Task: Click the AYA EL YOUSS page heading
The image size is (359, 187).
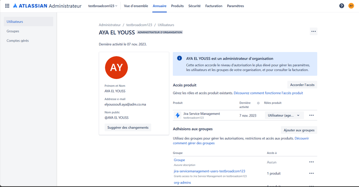Action: [x=117, y=32]
